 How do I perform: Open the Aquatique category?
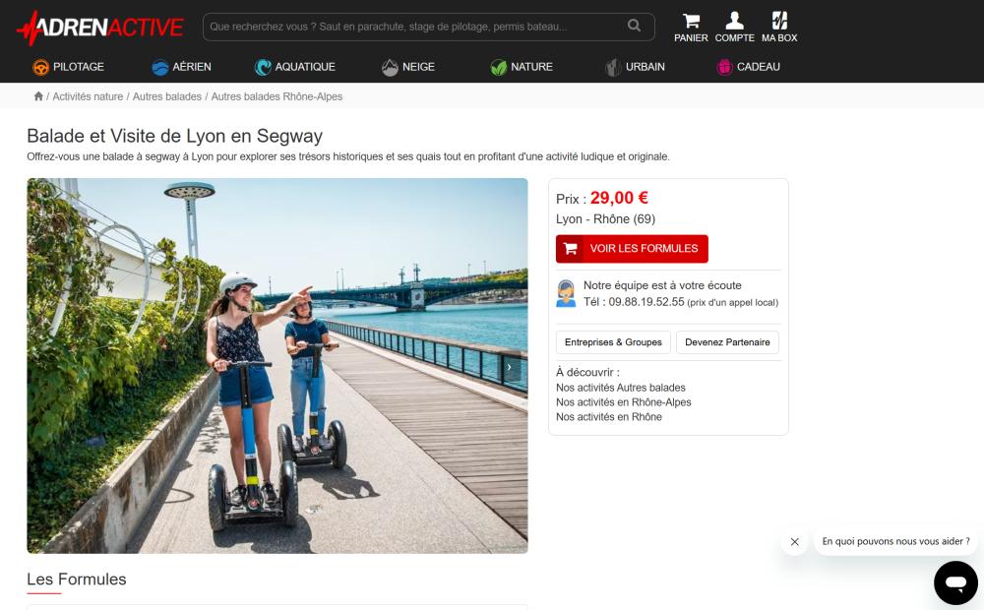pos(294,67)
